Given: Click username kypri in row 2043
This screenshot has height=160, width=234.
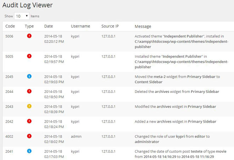Looking at the screenshot, I should click(x=75, y=107).
